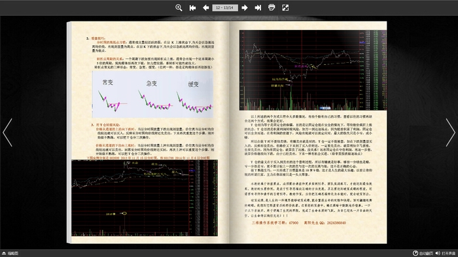Toggle auto flip (自动翻页)
Screen dimensions: 458x257
pos(423,253)
